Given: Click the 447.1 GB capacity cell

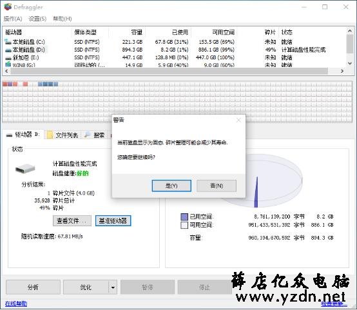Looking at the screenshot, I should 133,57.
